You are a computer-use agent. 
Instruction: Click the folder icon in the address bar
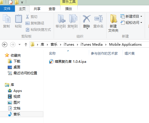coord(32,44)
